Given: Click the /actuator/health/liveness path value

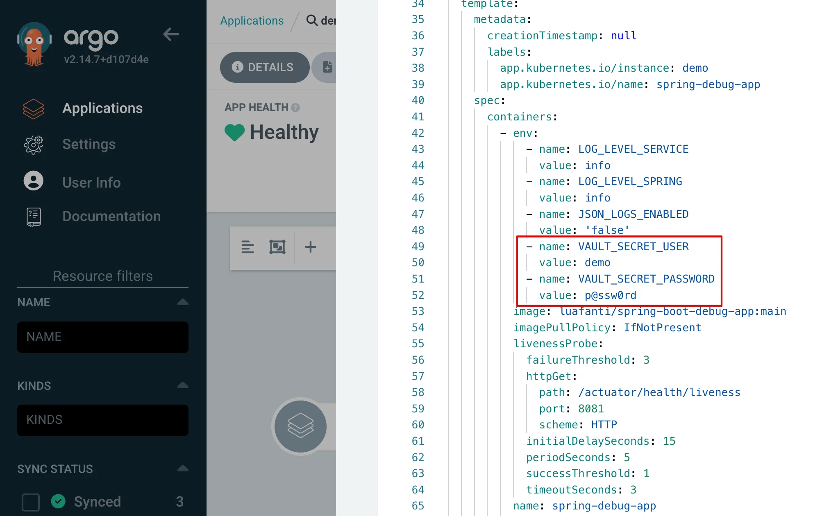Looking at the screenshot, I should [659, 392].
